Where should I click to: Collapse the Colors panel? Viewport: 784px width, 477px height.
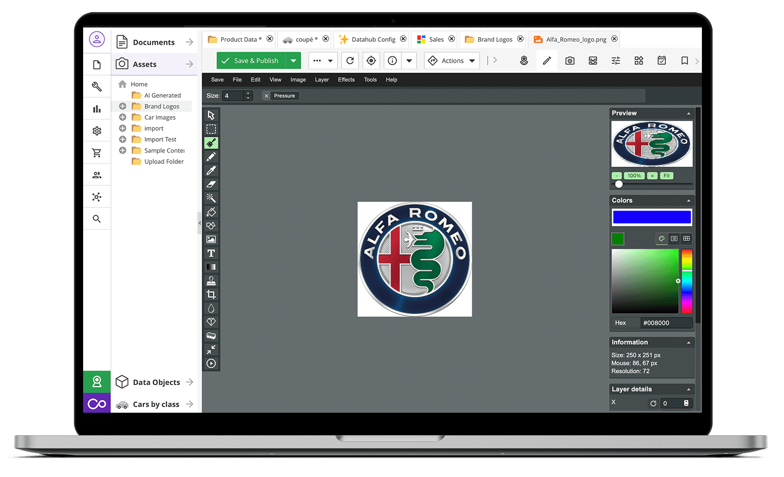pyautogui.click(x=688, y=201)
